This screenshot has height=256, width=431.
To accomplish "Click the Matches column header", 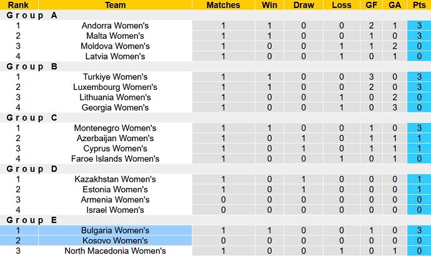I will point(223,5).
